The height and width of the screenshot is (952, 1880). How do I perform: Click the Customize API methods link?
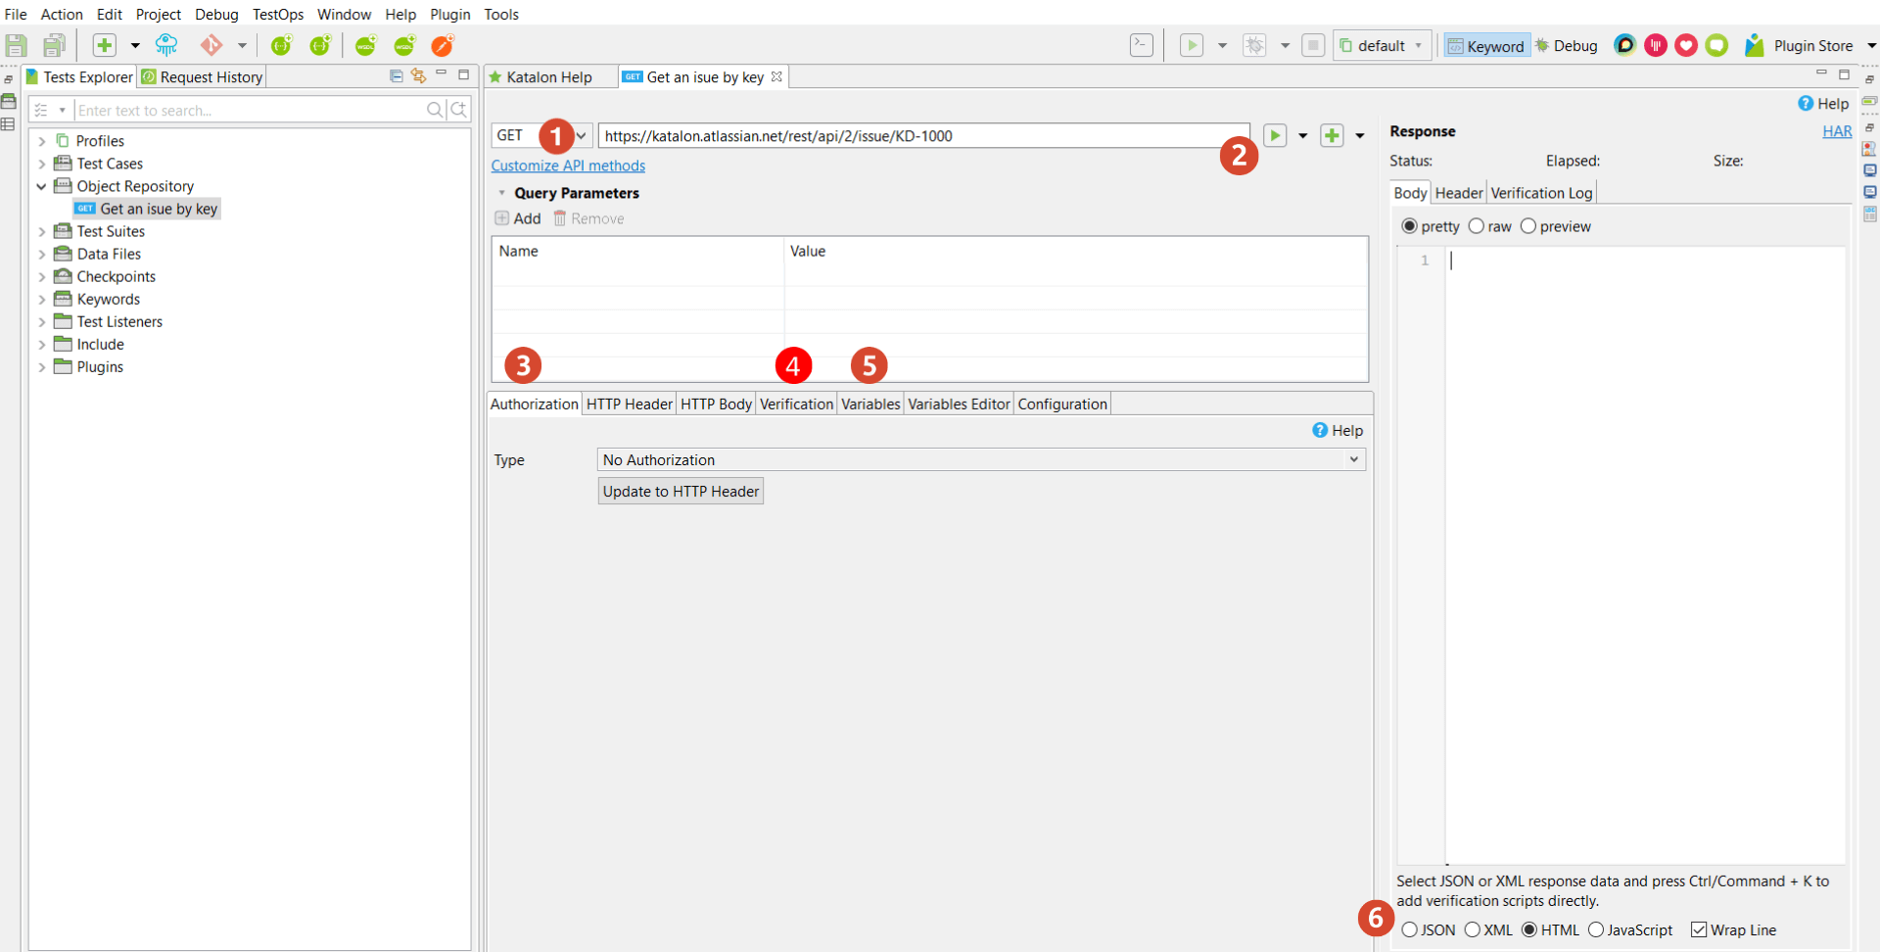coord(568,166)
